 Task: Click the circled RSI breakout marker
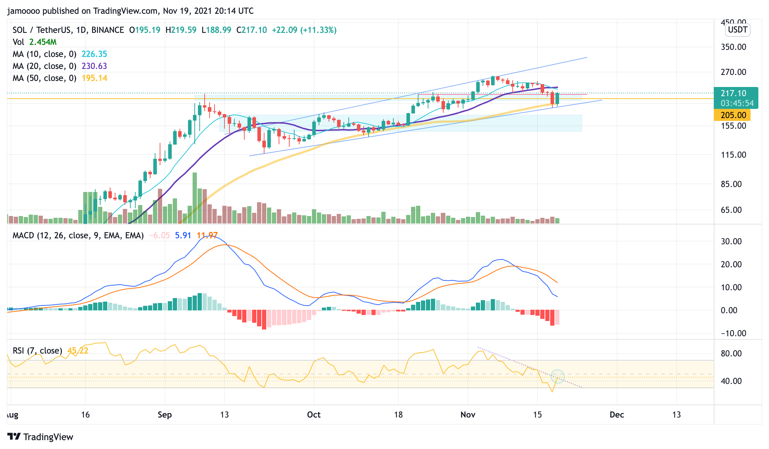click(558, 376)
